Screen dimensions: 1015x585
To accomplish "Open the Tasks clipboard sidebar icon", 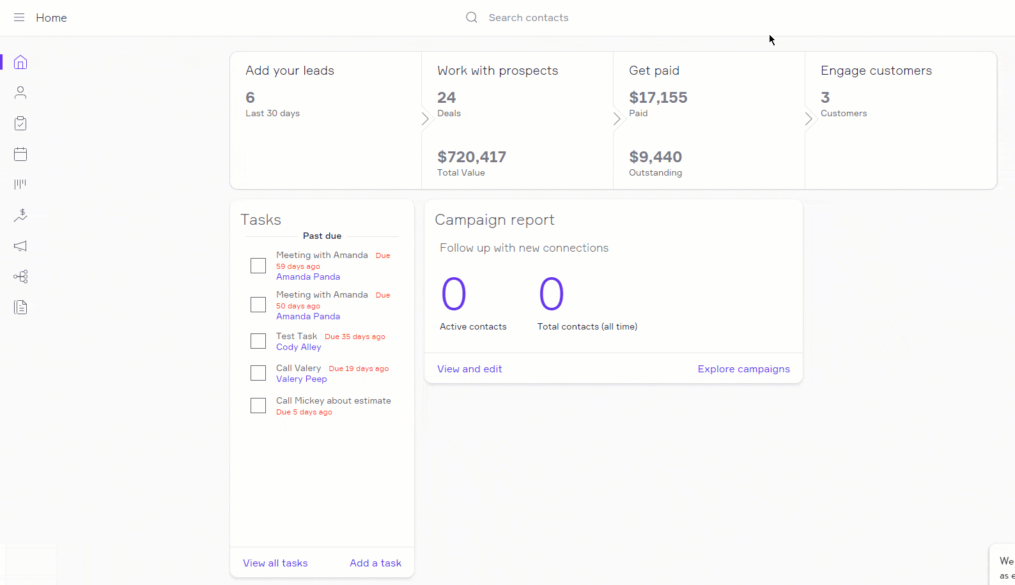I will [x=20, y=123].
